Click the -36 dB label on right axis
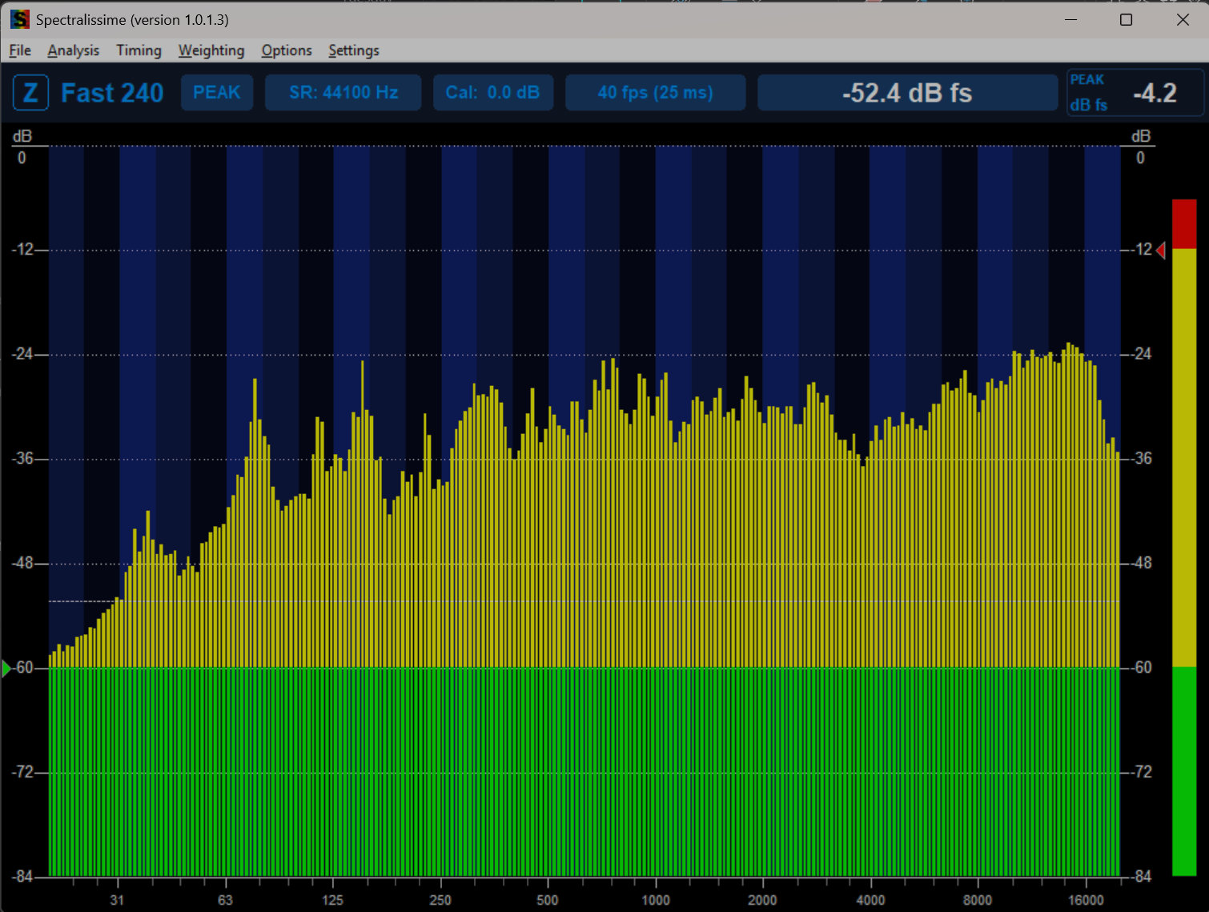 [1142, 458]
